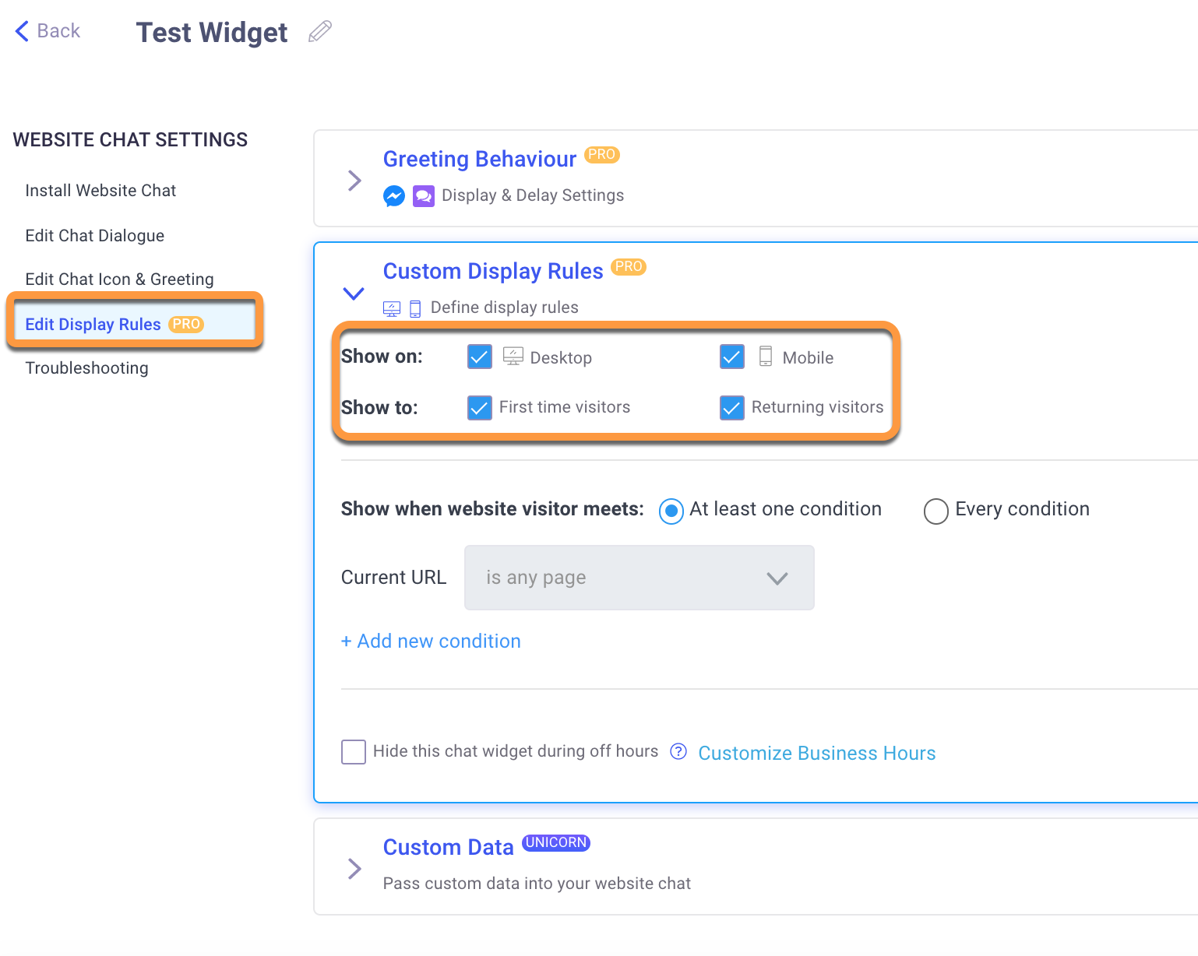Click the pencil icon to rename Test Widget
The image size is (1198, 956).
(x=320, y=32)
